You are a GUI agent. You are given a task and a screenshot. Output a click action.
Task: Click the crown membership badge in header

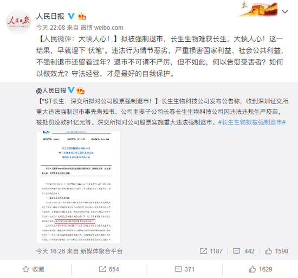[x=82, y=16]
